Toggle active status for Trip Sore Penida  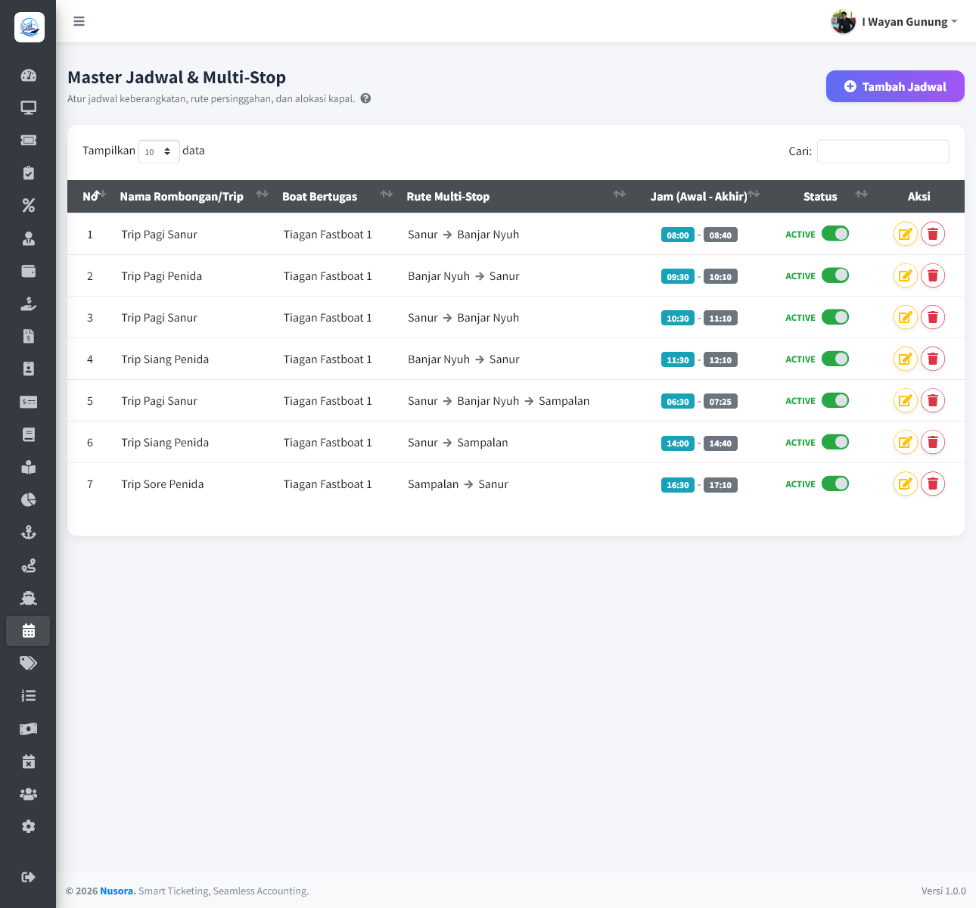pos(835,483)
